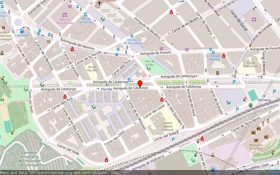Click the openstreetmap.org attribution text

55,173
